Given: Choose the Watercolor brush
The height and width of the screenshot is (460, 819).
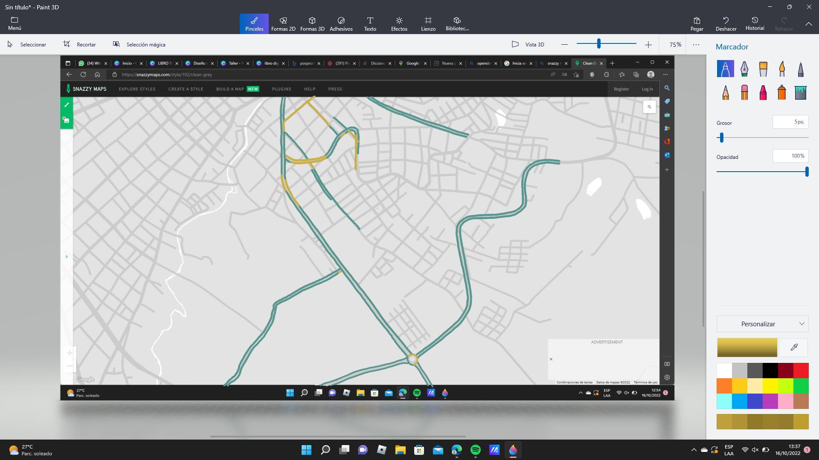Looking at the screenshot, I should 782,69.
